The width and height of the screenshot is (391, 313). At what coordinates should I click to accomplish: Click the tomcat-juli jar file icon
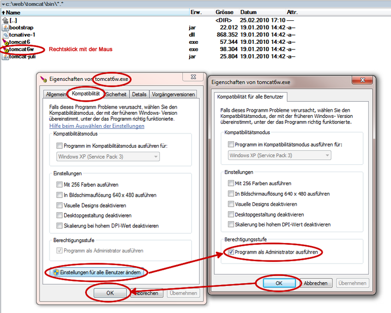click(5, 56)
